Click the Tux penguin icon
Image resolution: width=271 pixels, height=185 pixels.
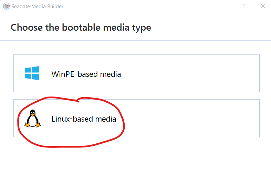point(32,119)
